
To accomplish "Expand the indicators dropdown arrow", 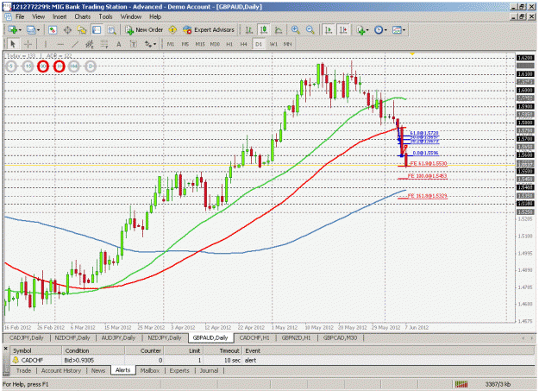I will tap(367, 30).
